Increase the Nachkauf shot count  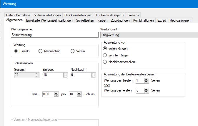click(x=94, y=74)
